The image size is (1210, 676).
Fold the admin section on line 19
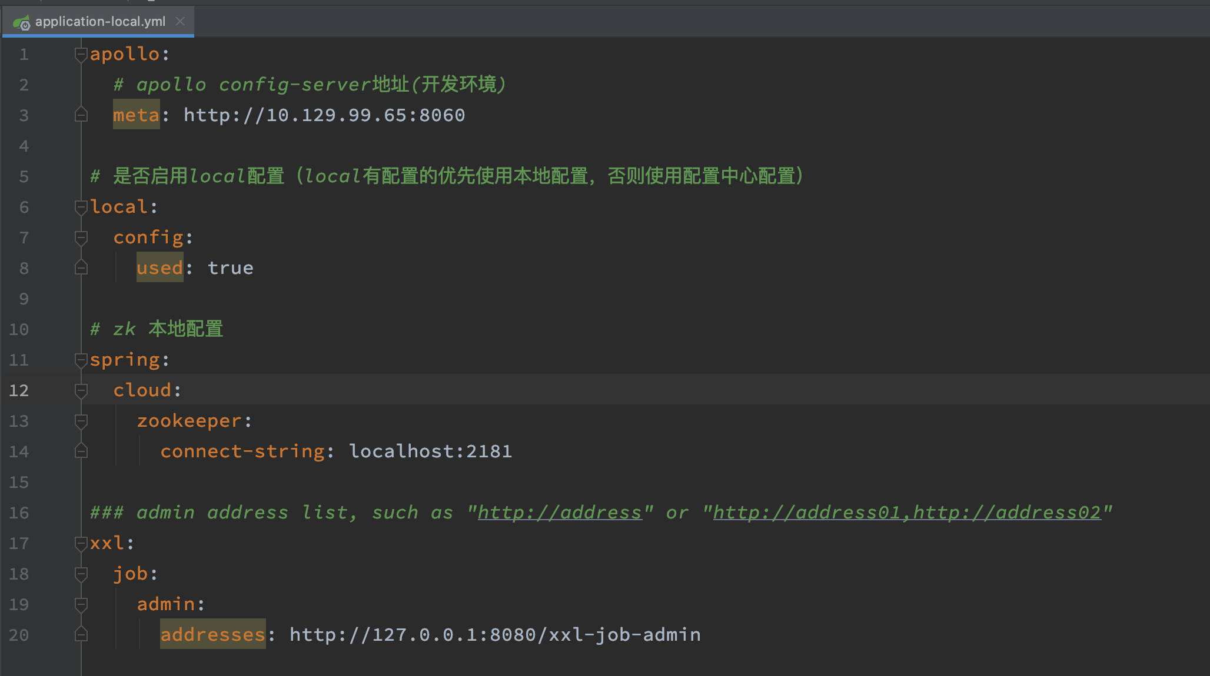click(81, 605)
